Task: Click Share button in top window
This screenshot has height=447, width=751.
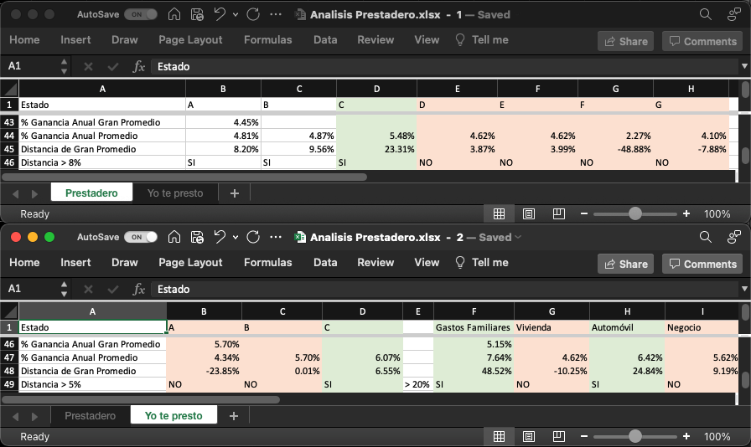Action: [625, 42]
